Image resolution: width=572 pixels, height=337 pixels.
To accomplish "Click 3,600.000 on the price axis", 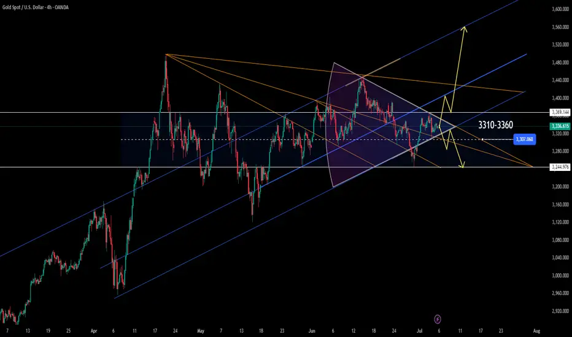I will tap(560, 9).
